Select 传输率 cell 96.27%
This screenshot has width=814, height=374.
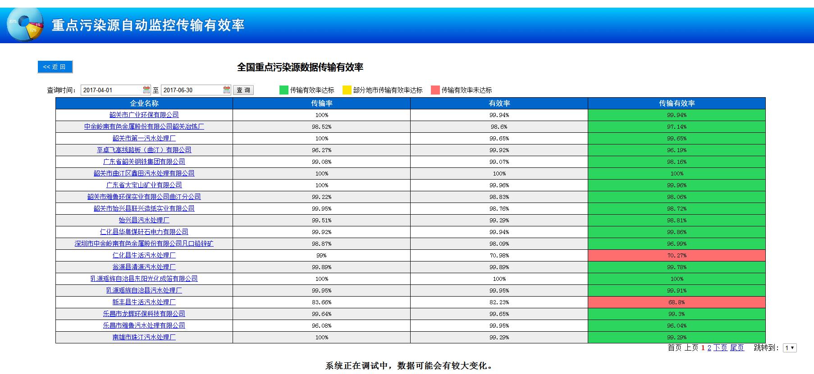pyautogui.click(x=322, y=150)
